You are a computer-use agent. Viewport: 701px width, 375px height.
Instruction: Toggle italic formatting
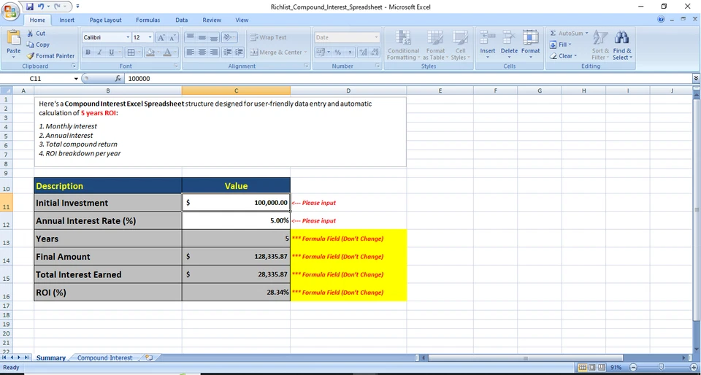[x=100, y=53]
